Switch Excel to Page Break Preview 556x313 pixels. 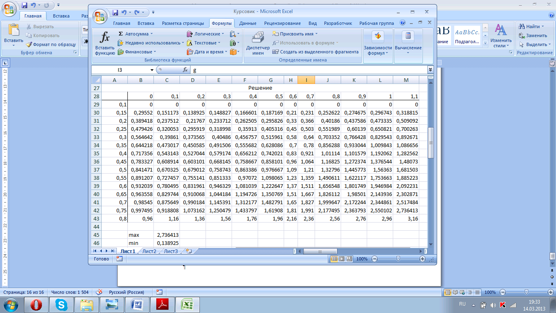click(x=349, y=259)
